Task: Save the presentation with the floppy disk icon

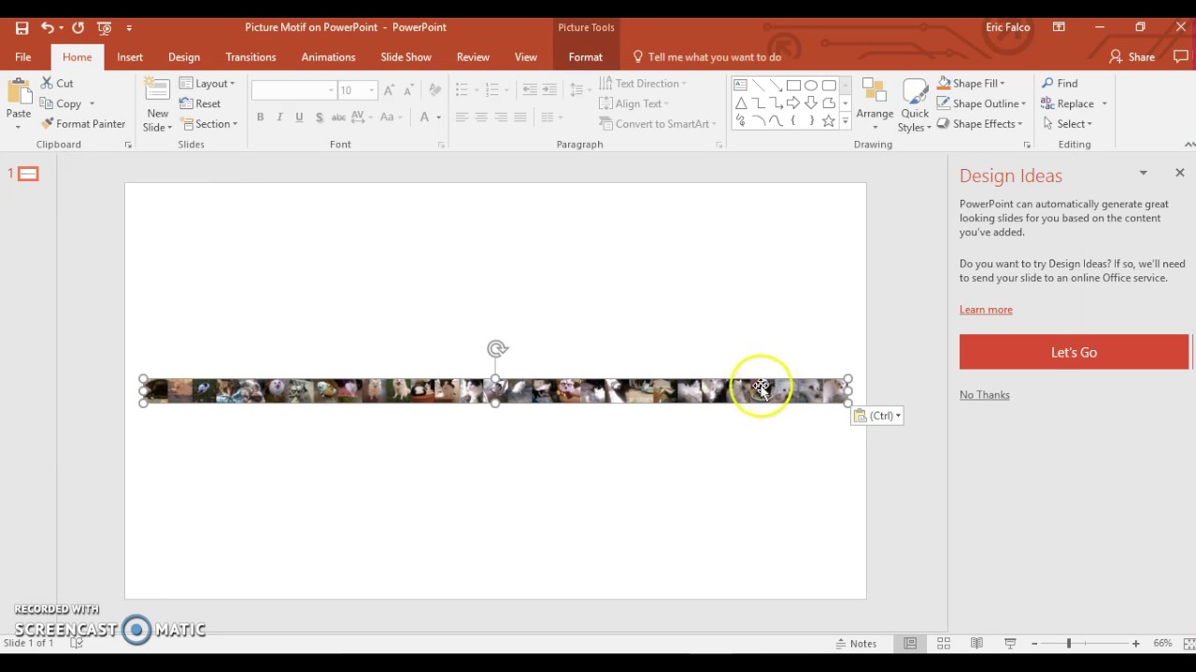Action: pos(21,28)
